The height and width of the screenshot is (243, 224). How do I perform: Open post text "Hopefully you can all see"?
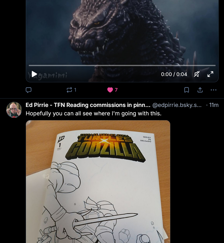tap(94, 114)
